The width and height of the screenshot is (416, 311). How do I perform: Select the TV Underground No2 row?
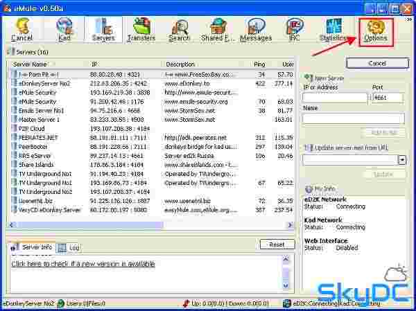click(x=153, y=192)
